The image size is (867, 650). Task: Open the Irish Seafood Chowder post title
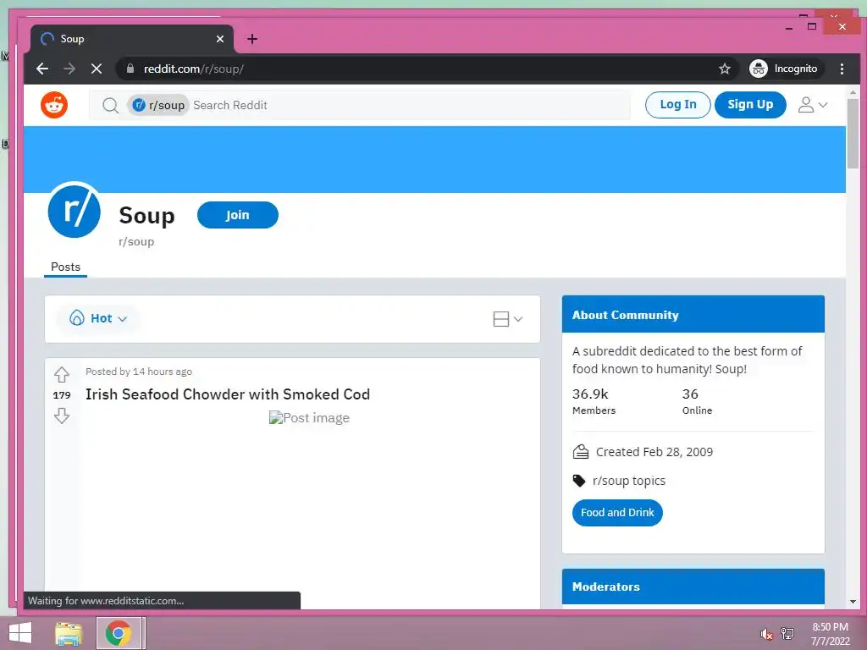[x=227, y=394]
